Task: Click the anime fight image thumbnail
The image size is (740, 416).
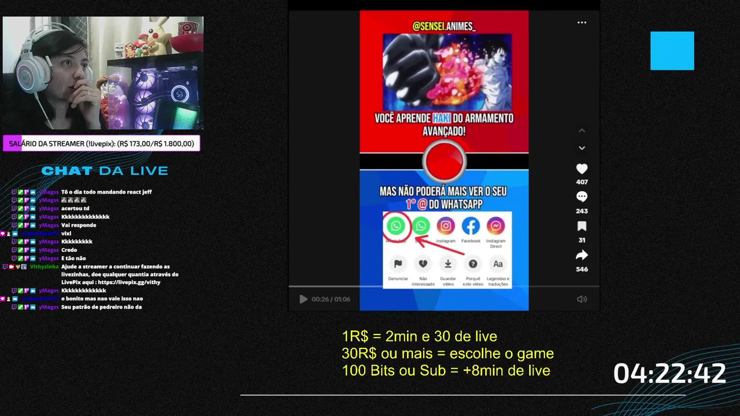Action: coord(447,72)
